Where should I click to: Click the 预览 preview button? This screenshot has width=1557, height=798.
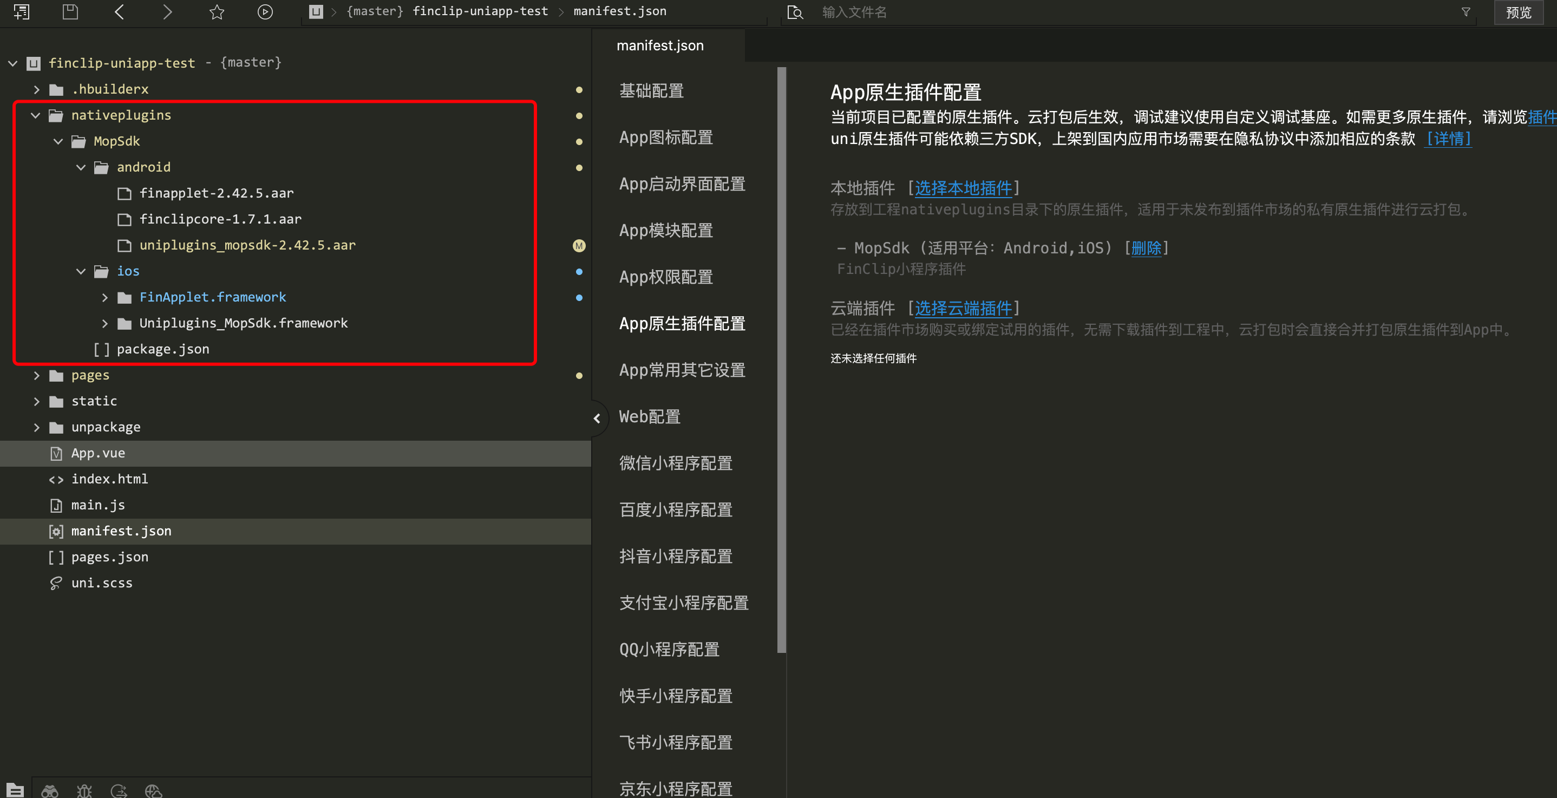click(x=1519, y=12)
